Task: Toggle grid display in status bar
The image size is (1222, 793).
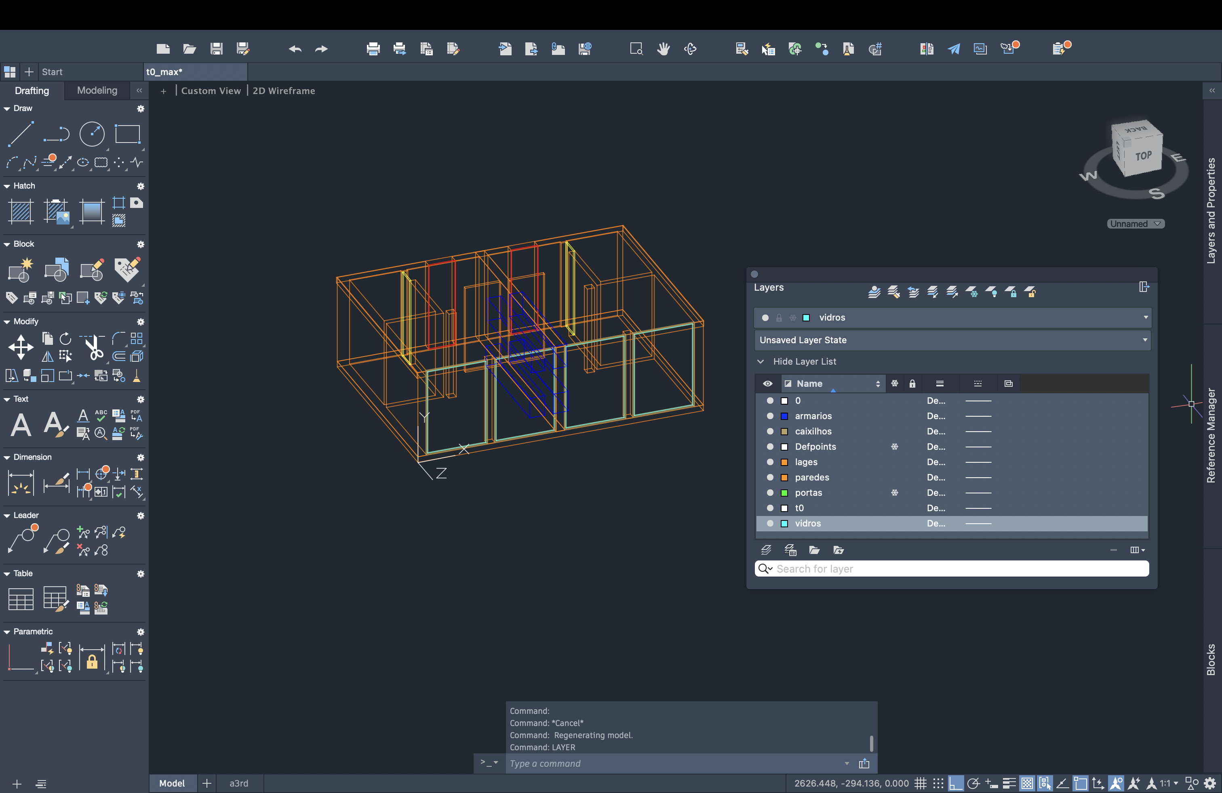Action: tap(921, 783)
